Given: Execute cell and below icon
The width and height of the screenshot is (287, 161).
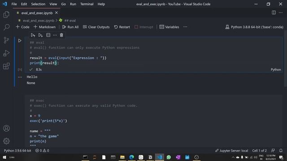Looking at the screenshot, I should [x=40, y=35].
